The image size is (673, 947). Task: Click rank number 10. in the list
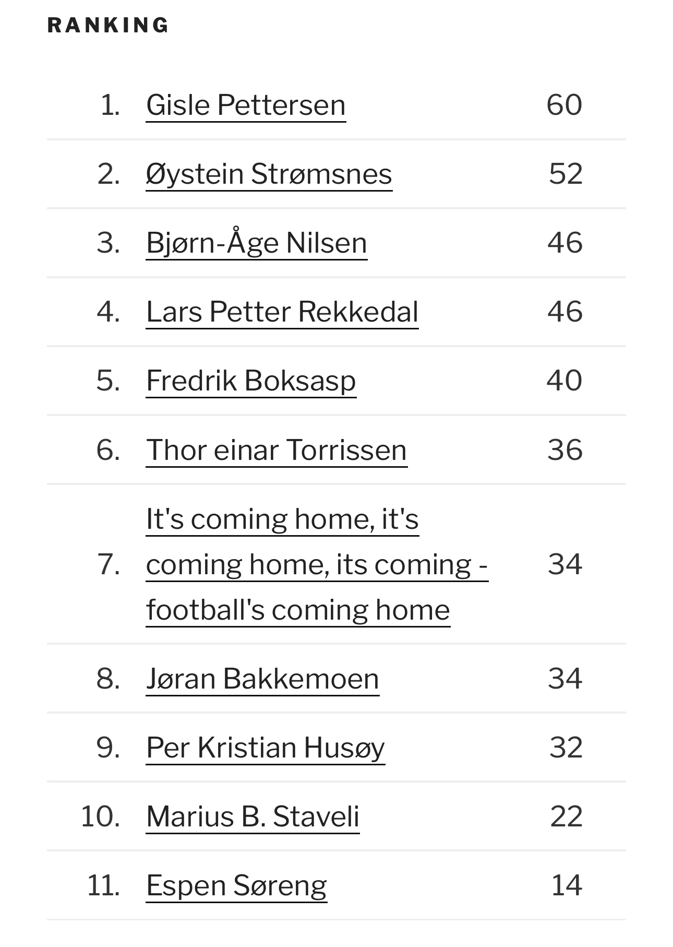[x=100, y=816]
